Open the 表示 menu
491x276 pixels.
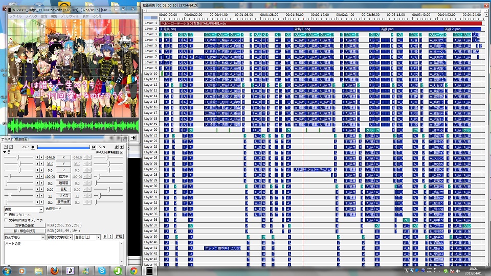point(85,16)
